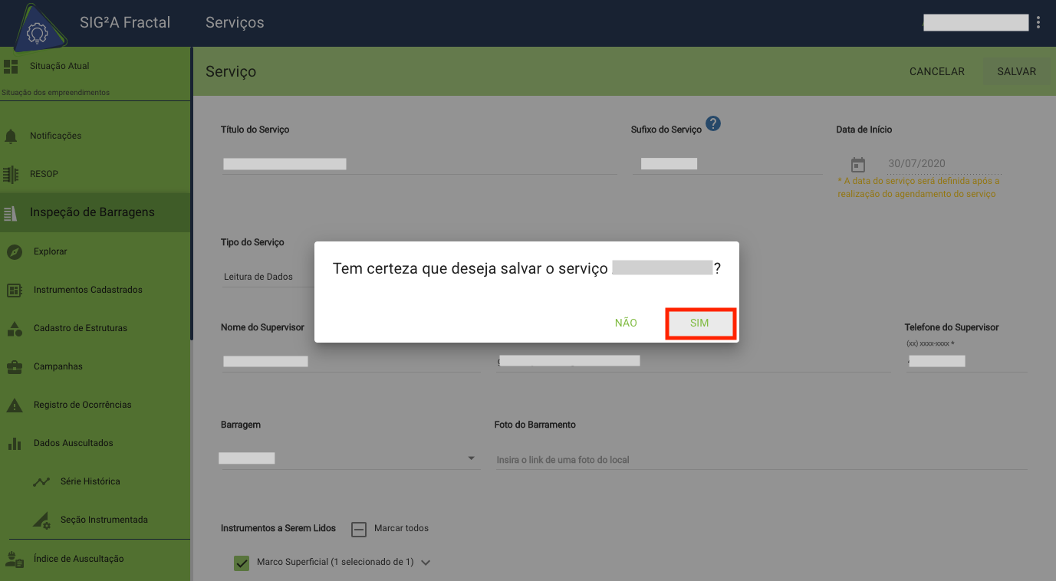Click the Sufixo do Serviço field
The width and height of the screenshot is (1056, 581).
[x=727, y=163]
